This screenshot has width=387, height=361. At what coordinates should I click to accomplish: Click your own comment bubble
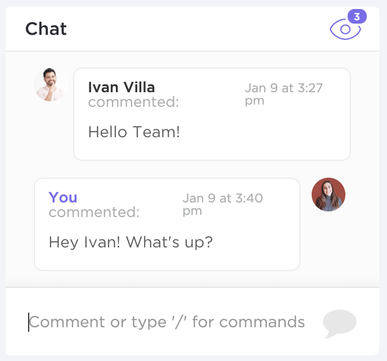[167, 224]
